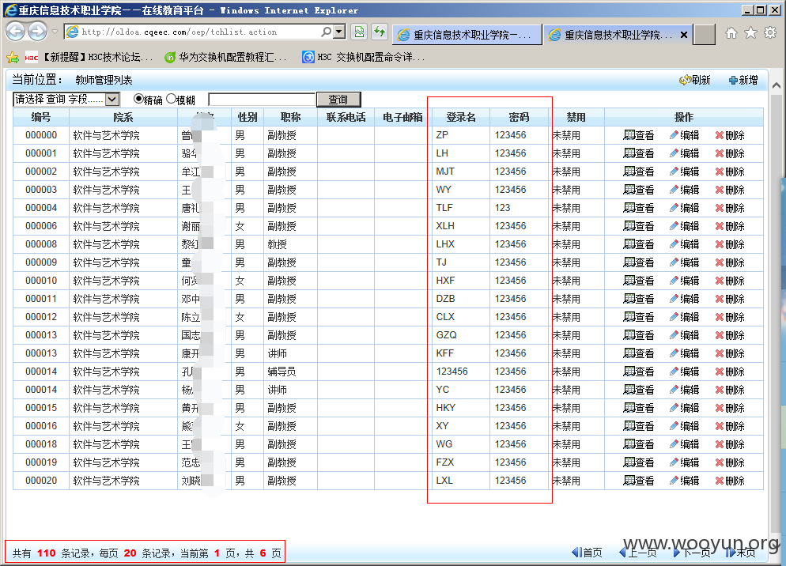This screenshot has height=566, width=786.
Task: View the record for login LHX
Action: point(639,244)
